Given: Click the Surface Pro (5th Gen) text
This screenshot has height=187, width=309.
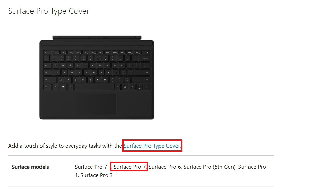Looking at the screenshot, I should tap(209, 167).
